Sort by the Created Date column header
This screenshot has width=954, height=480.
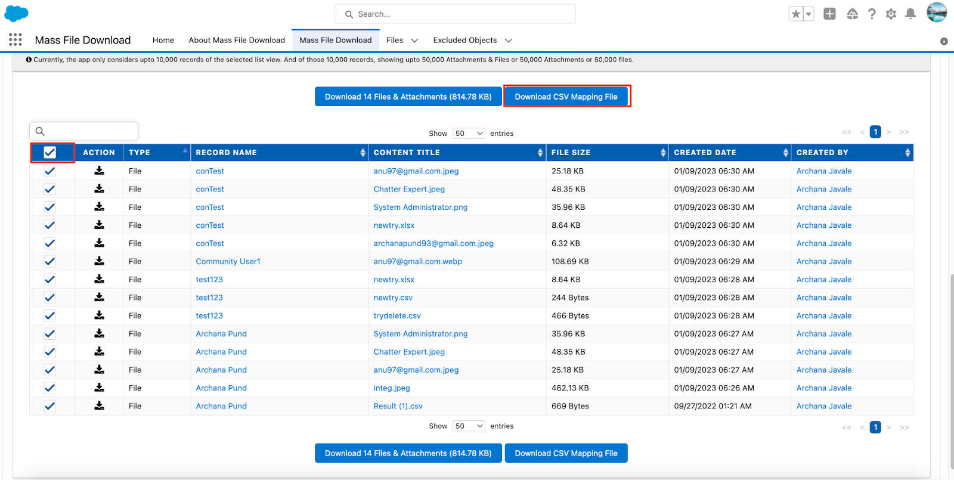(x=730, y=153)
